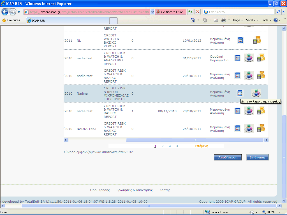
Task: Open the search provider dropdown arrow
Action: [283, 12]
